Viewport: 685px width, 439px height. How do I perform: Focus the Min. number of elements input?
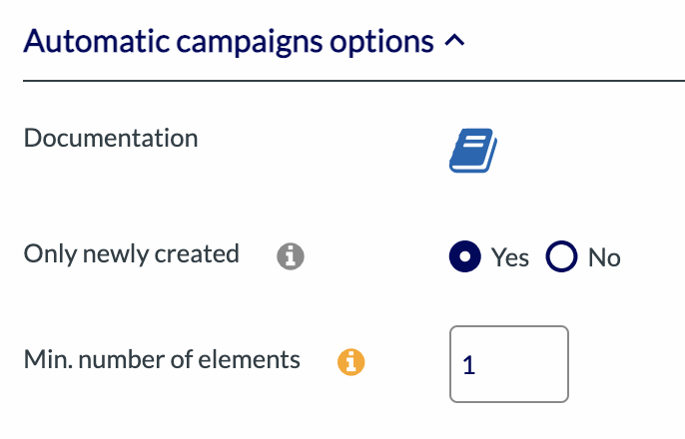[509, 364]
